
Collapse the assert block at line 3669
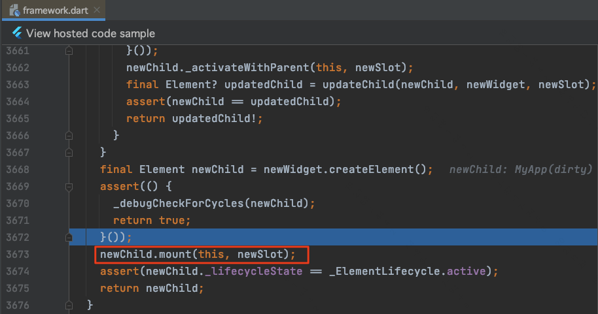click(x=69, y=186)
